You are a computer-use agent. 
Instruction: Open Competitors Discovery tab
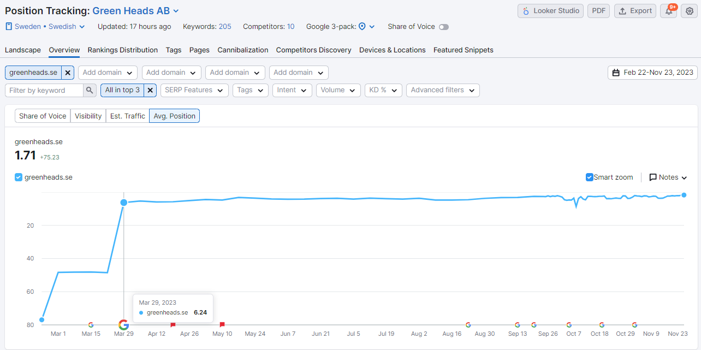tap(314, 50)
